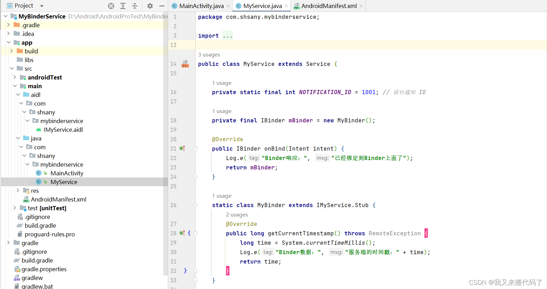Click the '3 usages' hint above MyService
The height and width of the screenshot is (289, 547).
[x=209, y=55]
